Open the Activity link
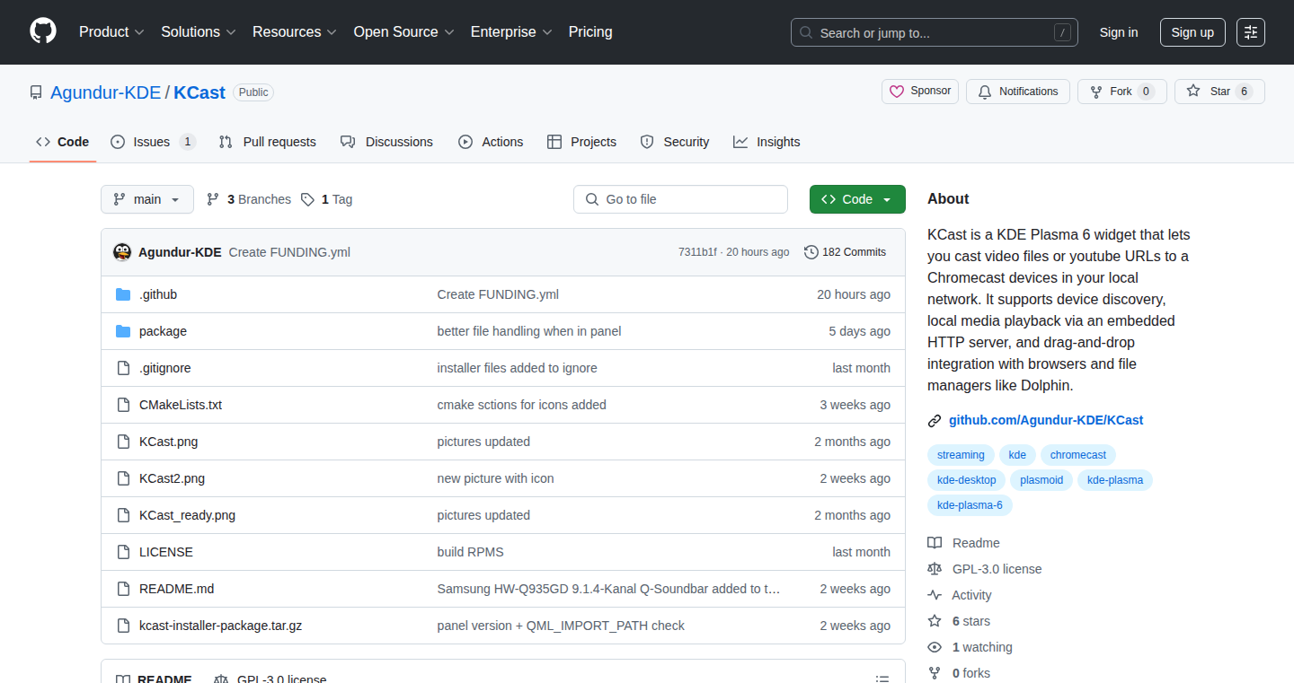 pyautogui.click(x=960, y=595)
